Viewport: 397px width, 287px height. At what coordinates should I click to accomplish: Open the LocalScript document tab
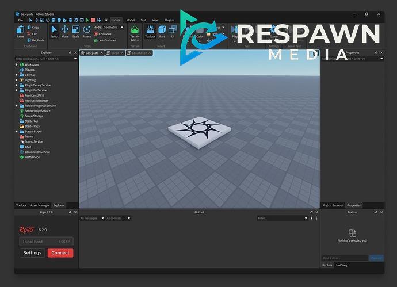coord(139,53)
